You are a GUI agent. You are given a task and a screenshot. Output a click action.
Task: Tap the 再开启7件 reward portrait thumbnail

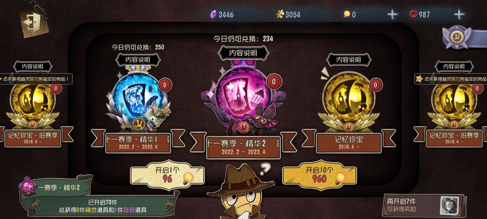point(449,205)
